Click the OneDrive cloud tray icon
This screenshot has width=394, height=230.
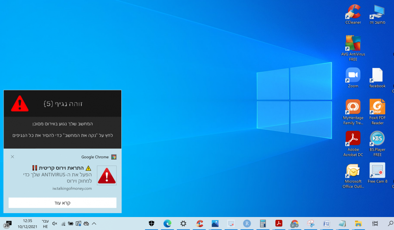click(x=86, y=223)
